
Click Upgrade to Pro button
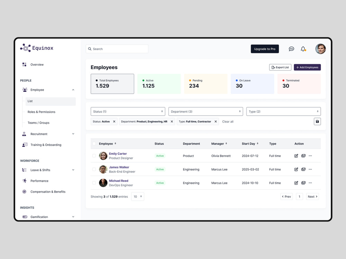pyautogui.click(x=265, y=49)
